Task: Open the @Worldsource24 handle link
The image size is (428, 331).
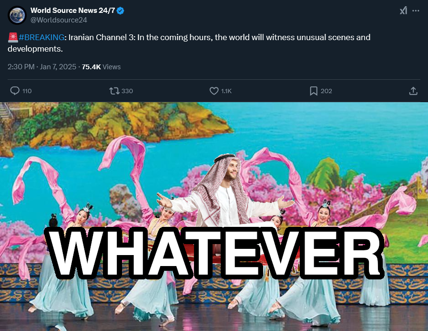Action: pyautogui.click(x=59, y=20)
